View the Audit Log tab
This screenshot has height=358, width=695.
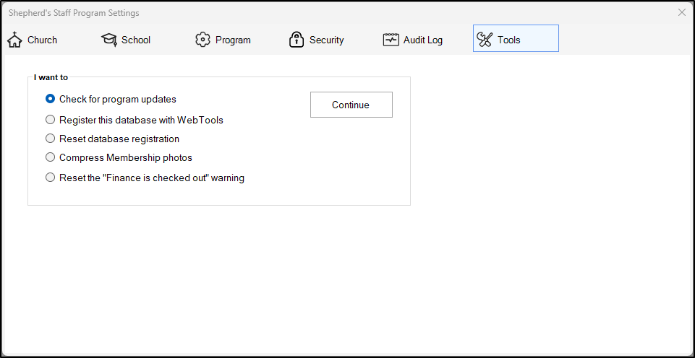tap(422, 40)
